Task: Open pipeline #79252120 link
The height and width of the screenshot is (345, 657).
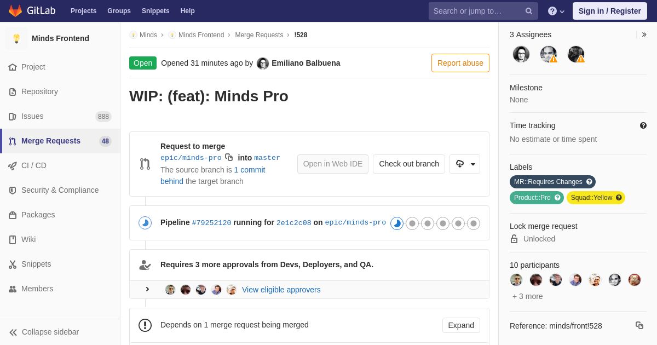Action: point(211,223)
